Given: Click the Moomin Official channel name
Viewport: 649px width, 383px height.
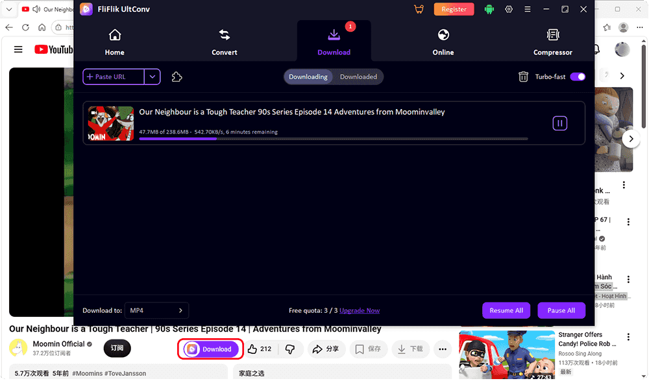Looking at the screenshot, I should (58, 343).
